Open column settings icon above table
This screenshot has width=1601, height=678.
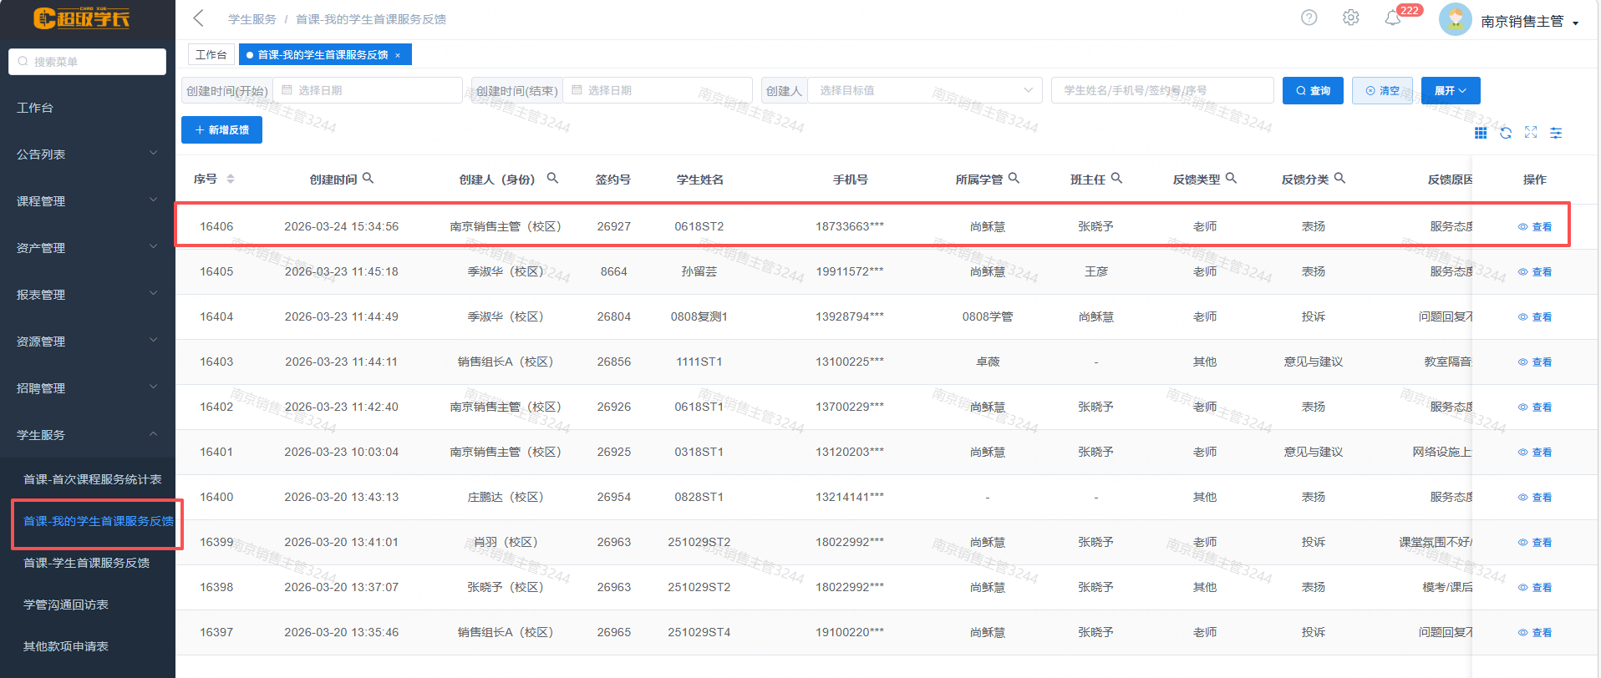tap(1556, 133)
